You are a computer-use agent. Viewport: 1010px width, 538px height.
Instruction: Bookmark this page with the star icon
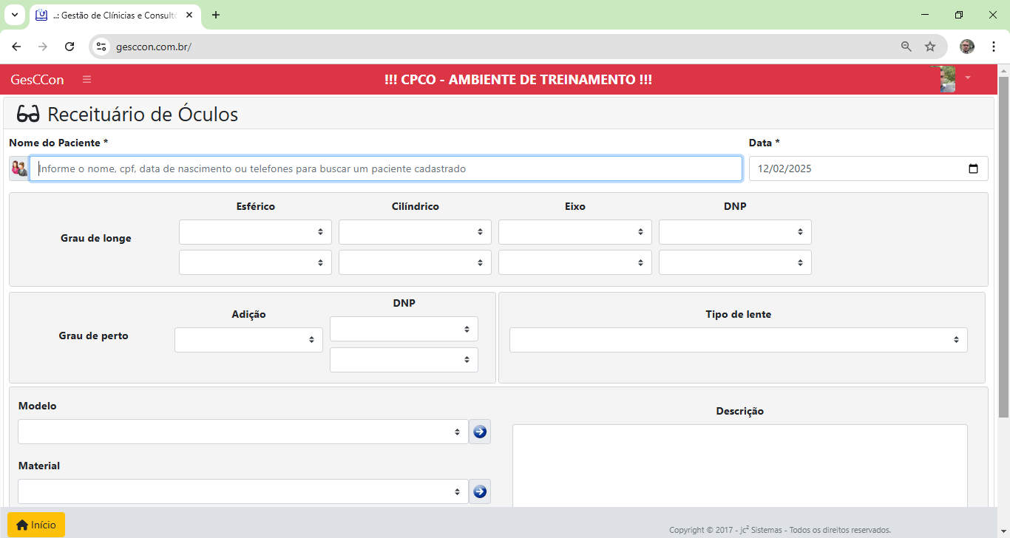point(930,47)
